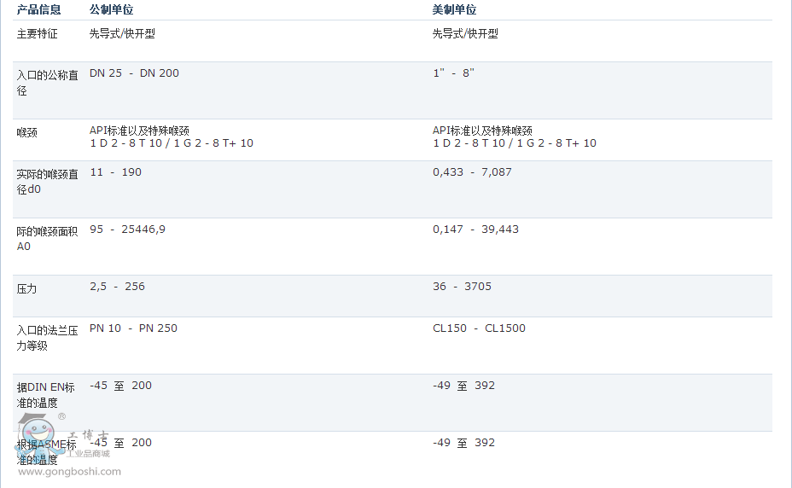This screenshot has width=792, height=488.
Task: Select the 主要特征 row label
Action: coord(38,34)
